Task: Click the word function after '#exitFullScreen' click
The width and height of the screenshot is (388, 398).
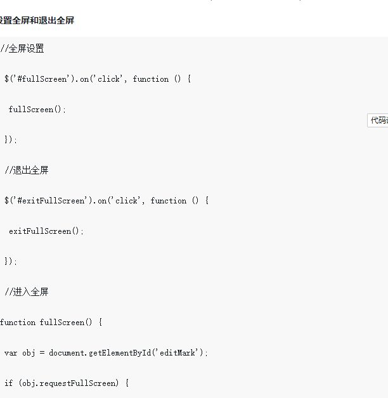Action: pyautogui.click(x=169, y=200)
